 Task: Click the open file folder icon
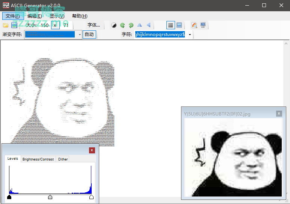click(6, 25)
